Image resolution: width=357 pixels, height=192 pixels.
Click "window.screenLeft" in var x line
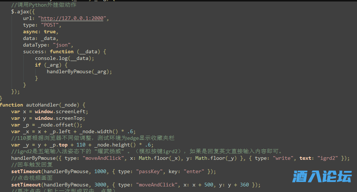click(x=60, y=112)
